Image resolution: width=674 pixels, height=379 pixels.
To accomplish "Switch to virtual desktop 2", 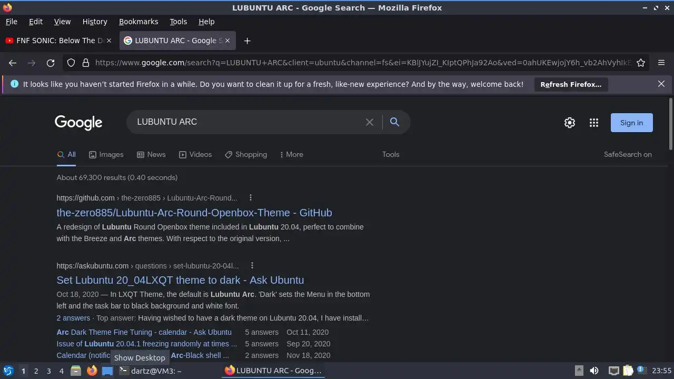I will tap(36, 371).
